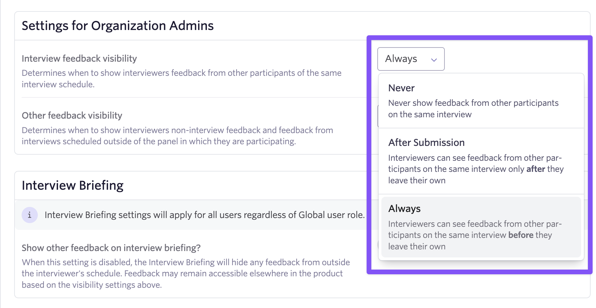Open the Interview feedback visibility dropdown
The image size is (596, 308).
[411, 59]
